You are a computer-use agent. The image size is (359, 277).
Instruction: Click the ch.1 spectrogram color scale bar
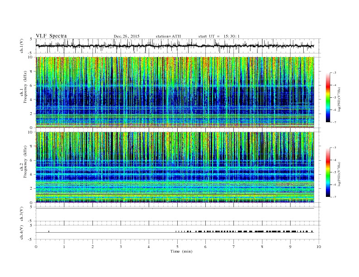(x=328, y=97)
